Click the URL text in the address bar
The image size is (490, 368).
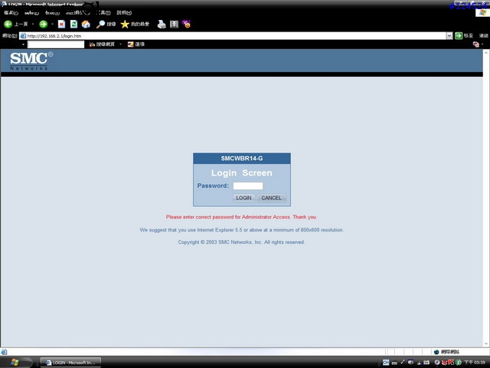click(54, 36)
